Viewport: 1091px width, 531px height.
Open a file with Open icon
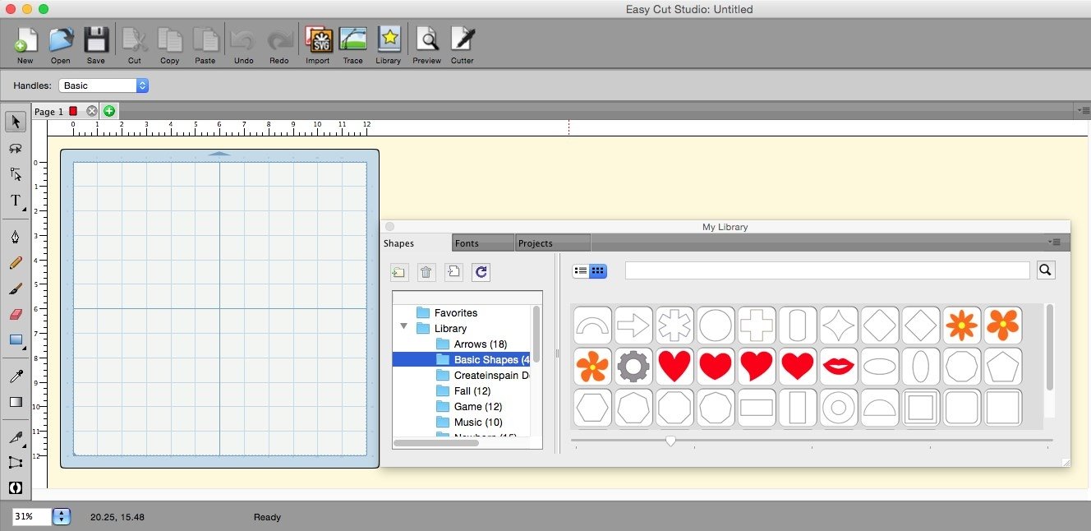pyautogui.click(x=61, y=45)
